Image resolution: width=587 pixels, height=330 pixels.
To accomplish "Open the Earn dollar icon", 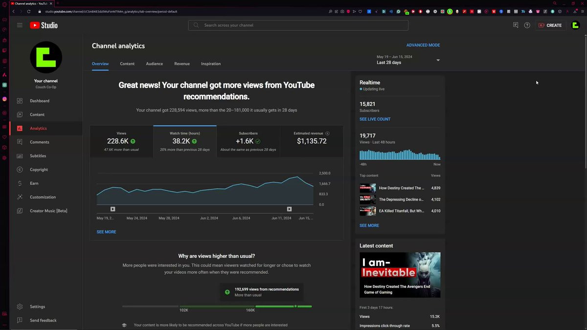I will tap(20, 183).
